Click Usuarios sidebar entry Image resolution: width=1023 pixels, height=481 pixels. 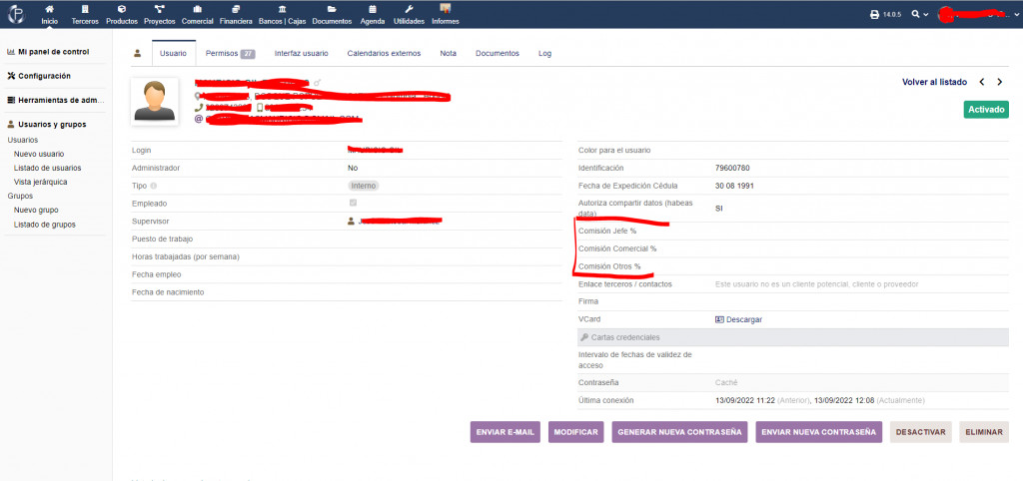(x=23, y=140)
